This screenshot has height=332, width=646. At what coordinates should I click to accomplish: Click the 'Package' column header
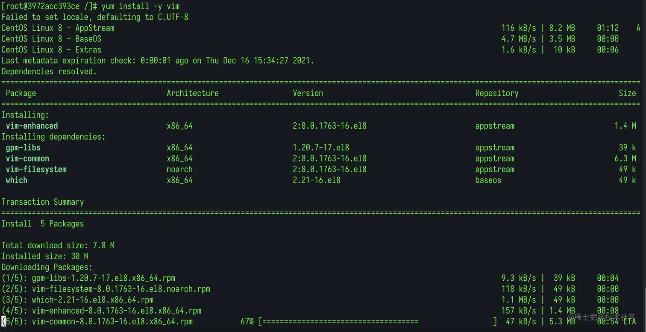point(21,93)
